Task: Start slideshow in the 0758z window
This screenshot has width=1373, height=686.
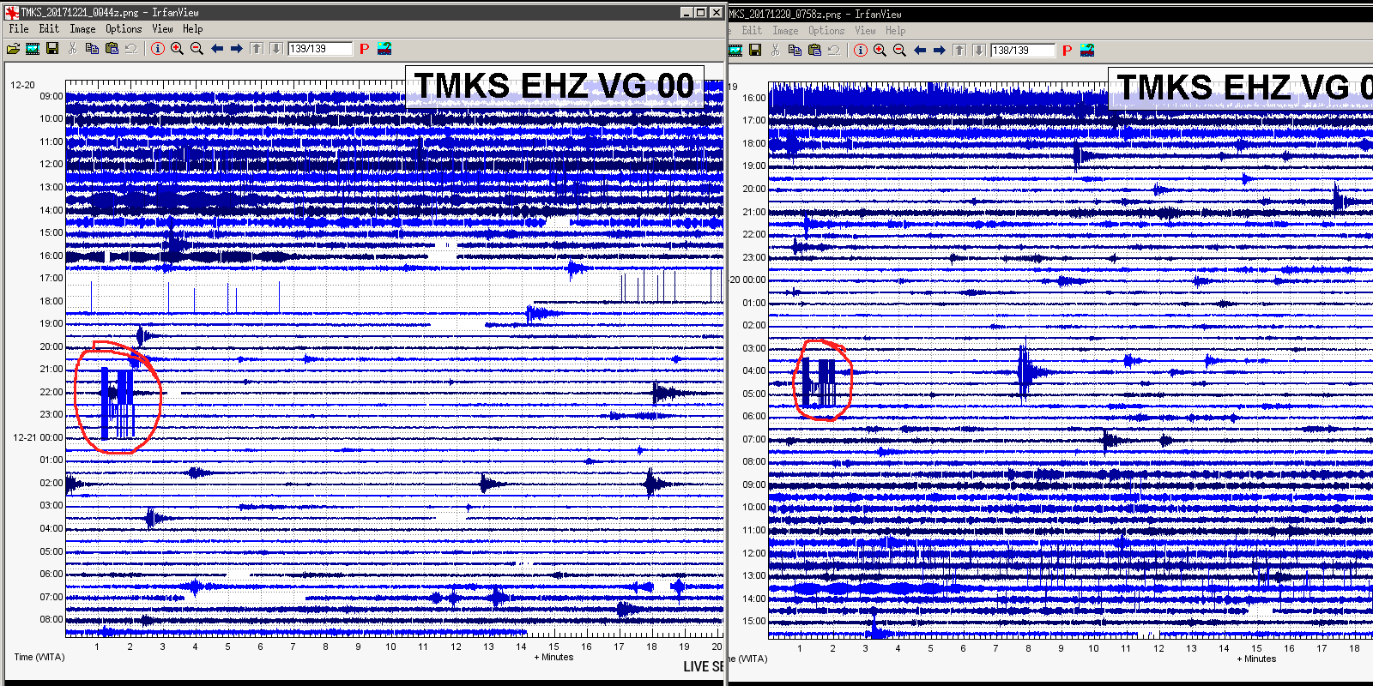Action: [x=736, y=51]
